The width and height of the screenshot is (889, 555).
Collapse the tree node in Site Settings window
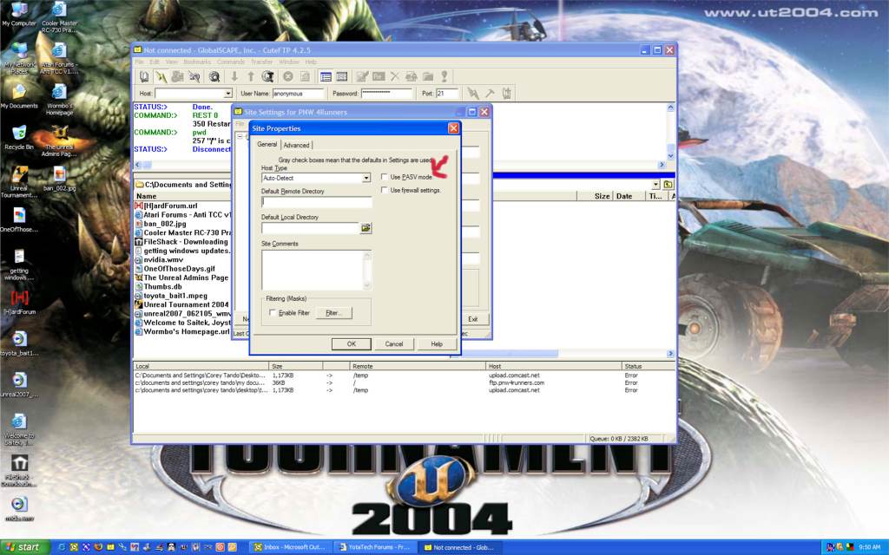[x=240, y=136]
